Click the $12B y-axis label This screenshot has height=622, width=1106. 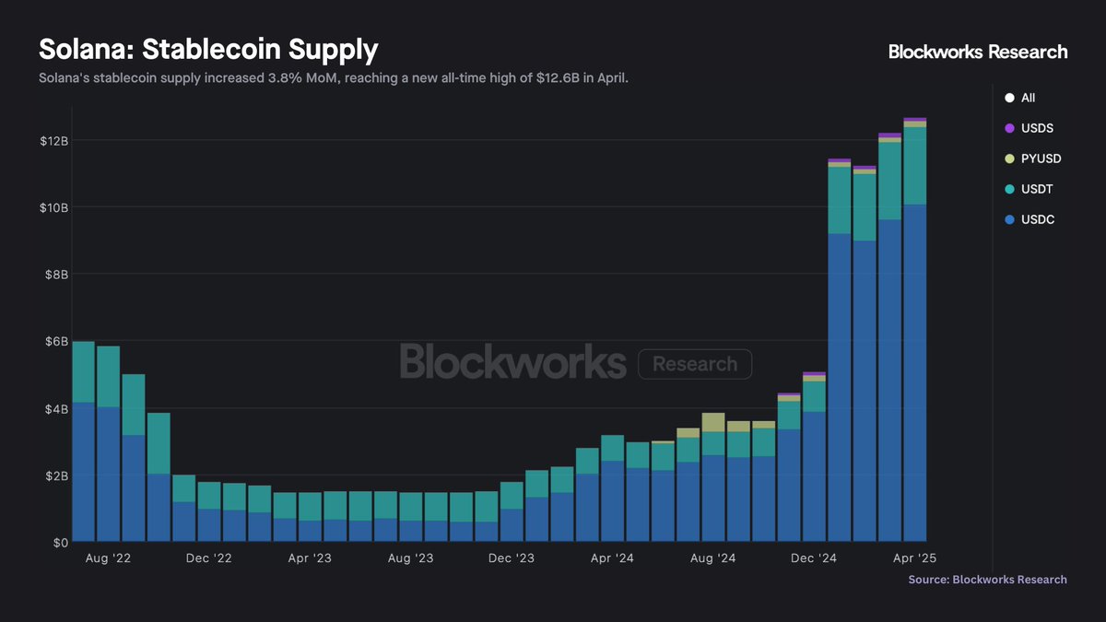point(53,140)
